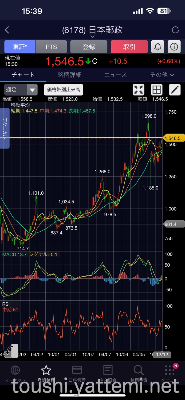Screen dimensions: 185x400
Task: Switch to multi-chart grid layout
Action: [x=156, y=90]
